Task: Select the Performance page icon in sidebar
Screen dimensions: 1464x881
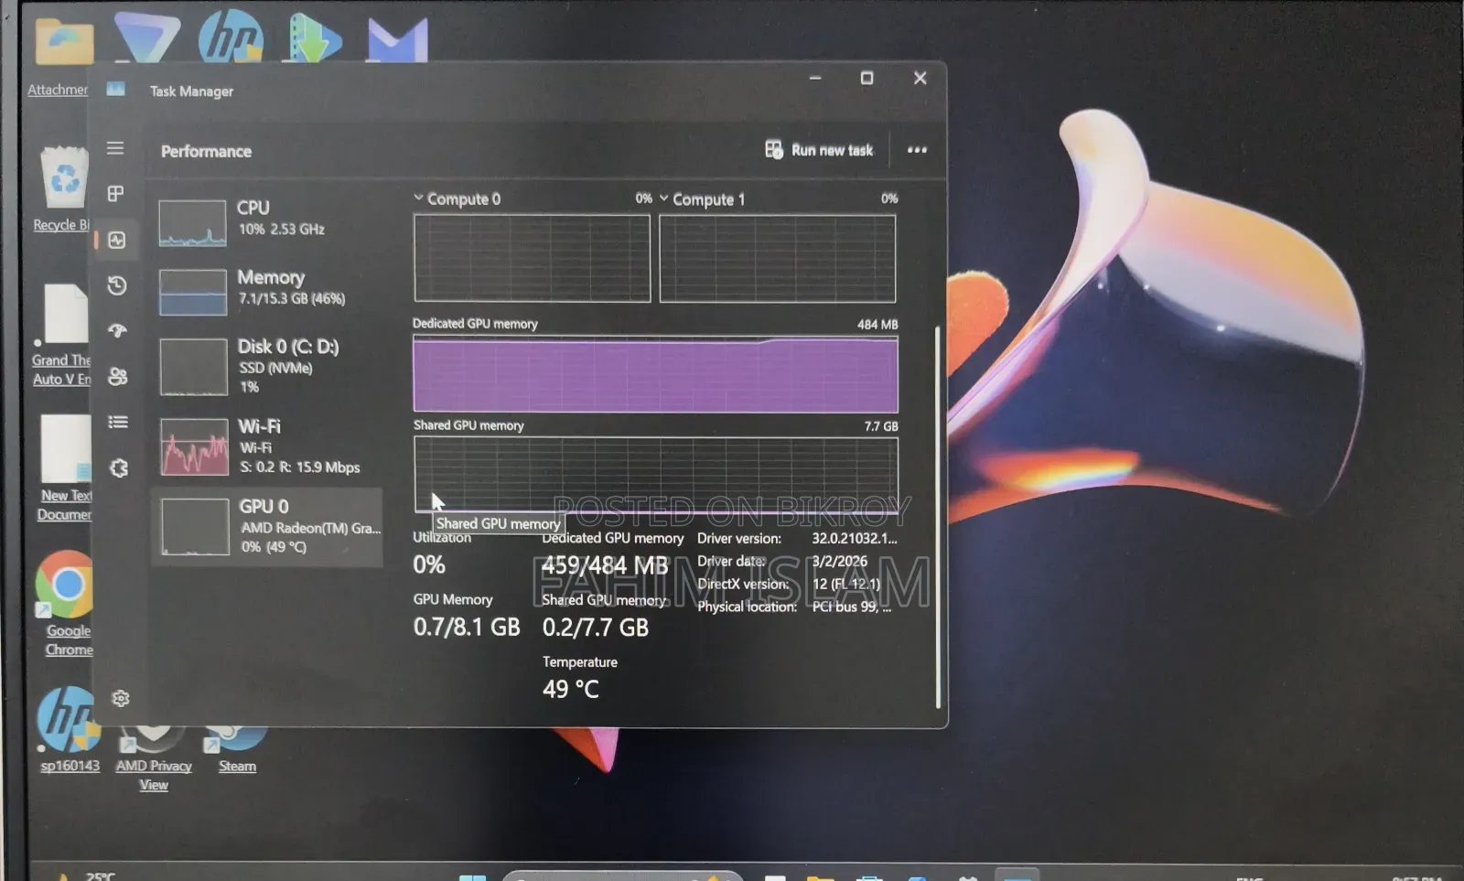Action: [x=116, y=240]
